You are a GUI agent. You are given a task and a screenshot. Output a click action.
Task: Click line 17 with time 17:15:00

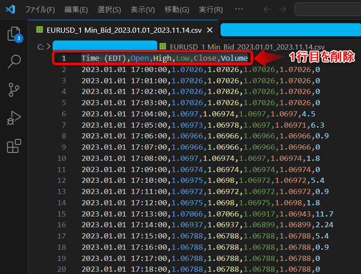[205, 236]
